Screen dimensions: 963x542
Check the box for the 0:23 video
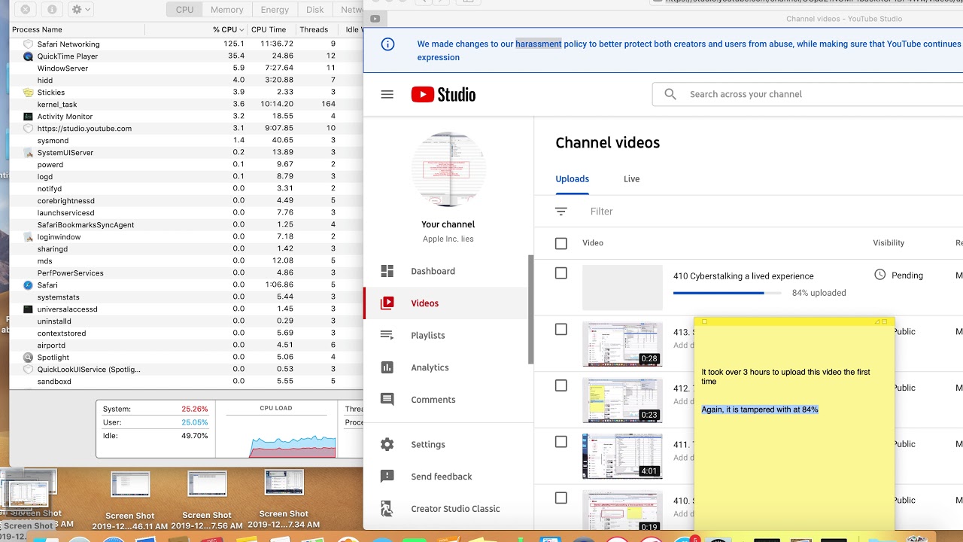561,385
